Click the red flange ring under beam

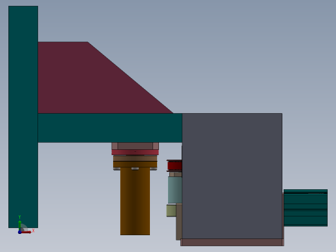pyautogui.click(x=135, y=152)
